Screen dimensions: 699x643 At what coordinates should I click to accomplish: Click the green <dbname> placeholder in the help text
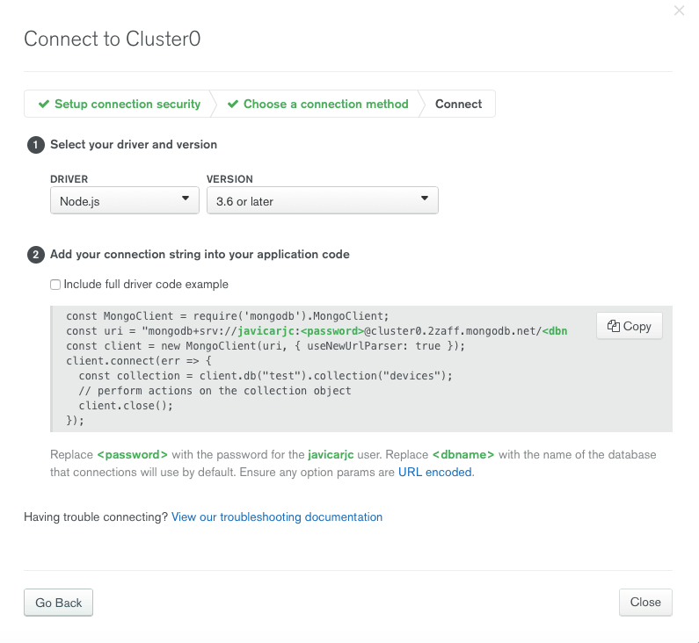tap(463, 455)
